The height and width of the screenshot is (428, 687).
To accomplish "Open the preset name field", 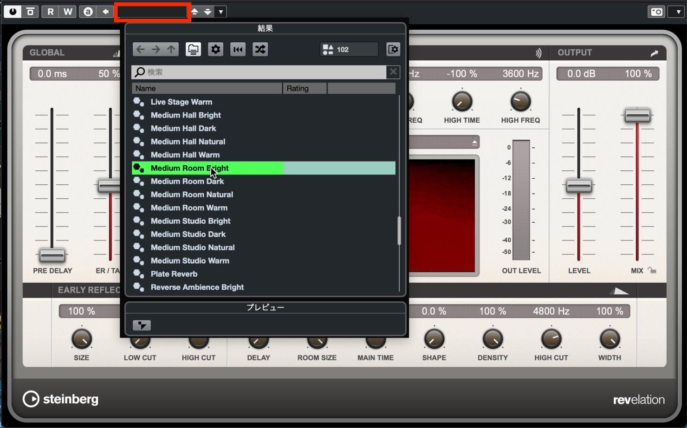I will click(x=152, y=12).
